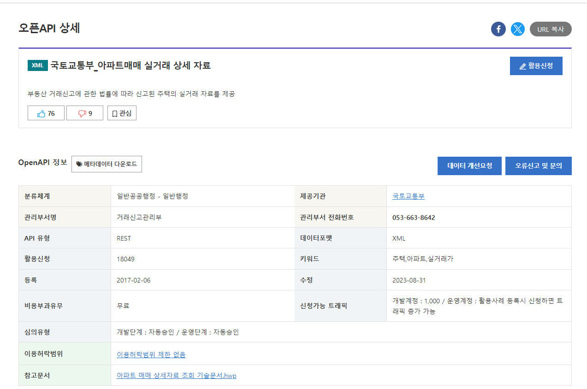
Task: Click the 오픈API 상세 page heading
Action: pyautogui.click(x=49, y=28)
